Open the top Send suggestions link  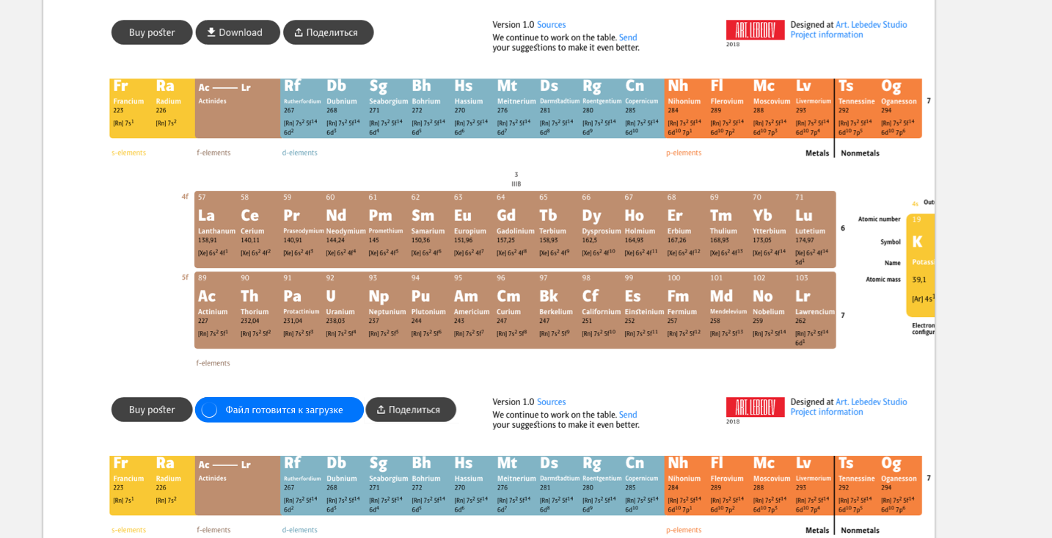pos(628,37)
